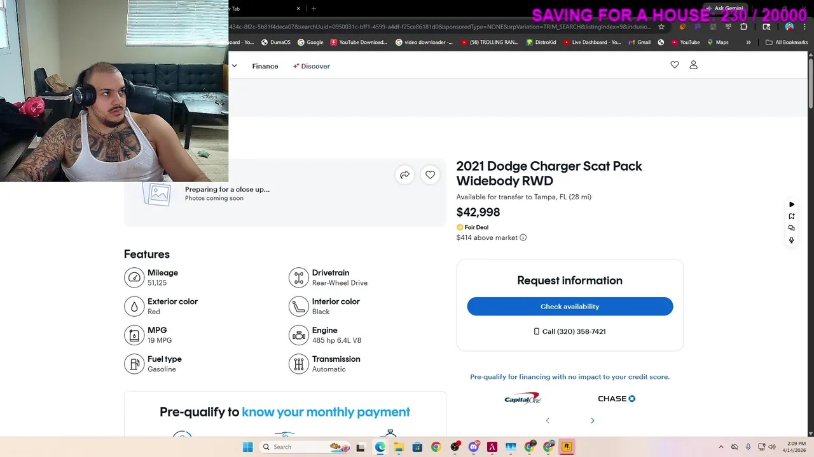Open the DumaOS bookmark
The image size is (814, 457).
[276, 43]
